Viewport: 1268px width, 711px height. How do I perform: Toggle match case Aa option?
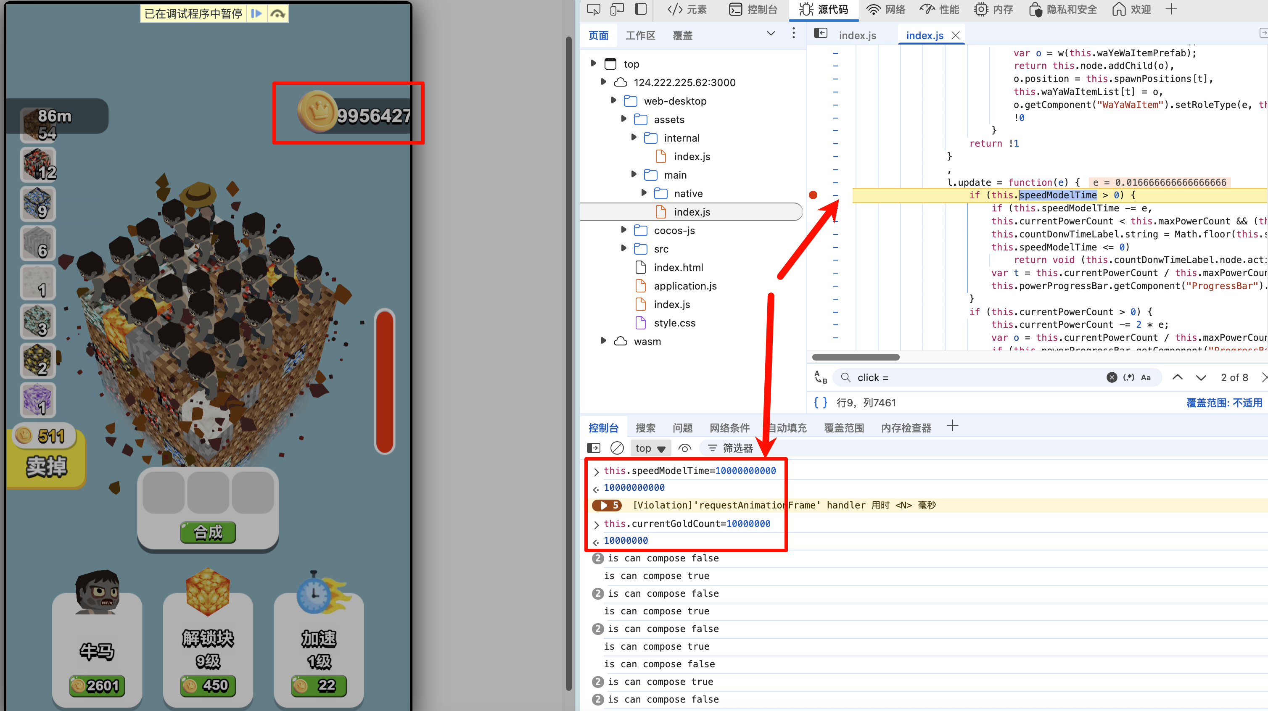pyautogui.click(x=1146, y=377)
